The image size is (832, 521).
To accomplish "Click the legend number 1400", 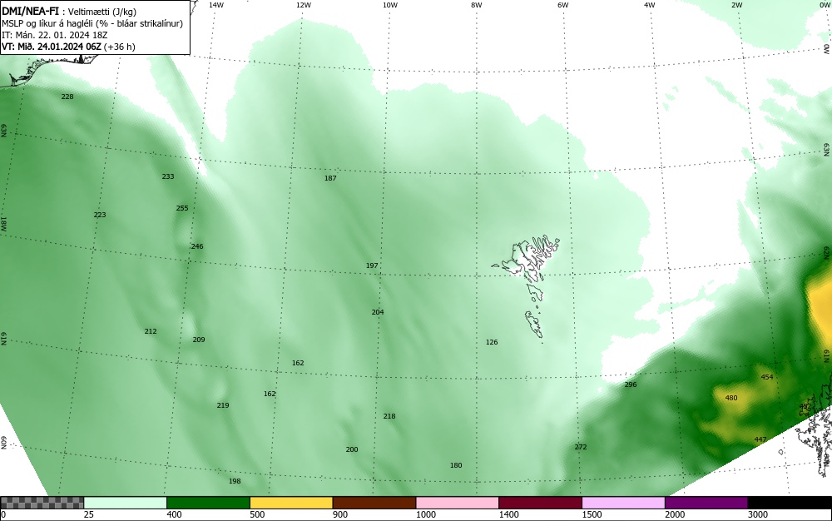I will [509, 514].
